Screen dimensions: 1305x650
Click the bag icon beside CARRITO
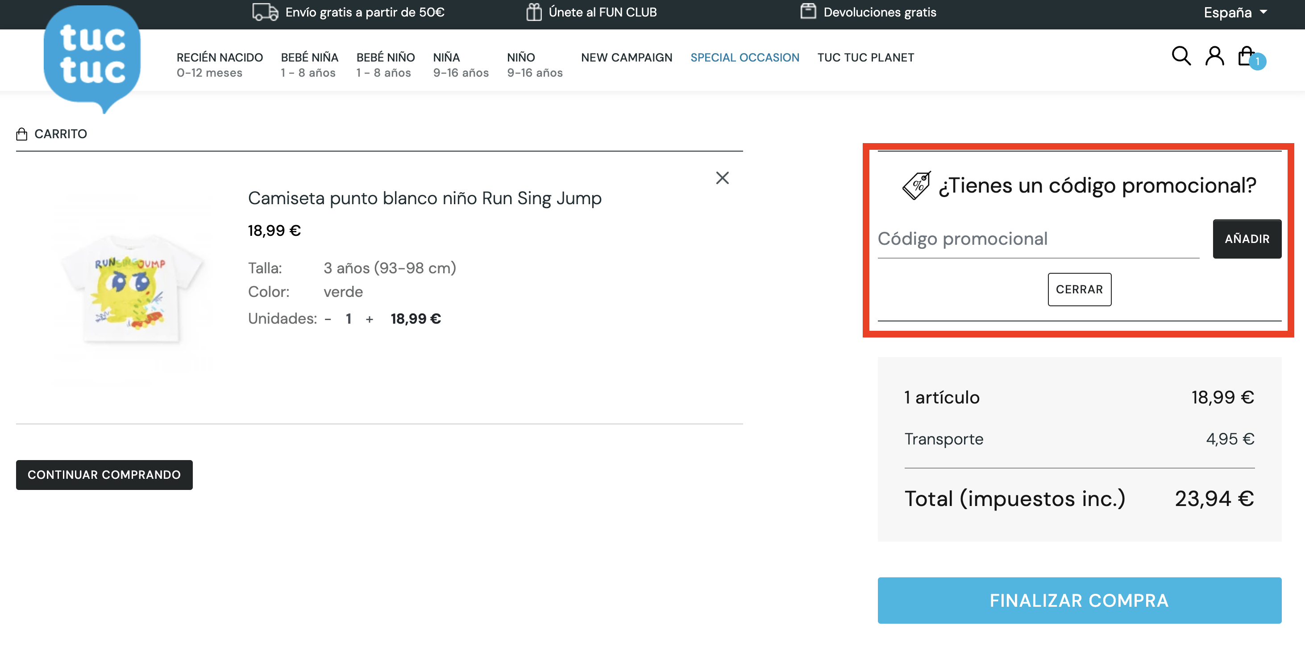[x=21, y=134]
